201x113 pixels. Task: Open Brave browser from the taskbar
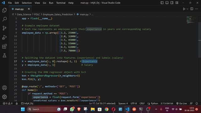click(x=79, y=109)
